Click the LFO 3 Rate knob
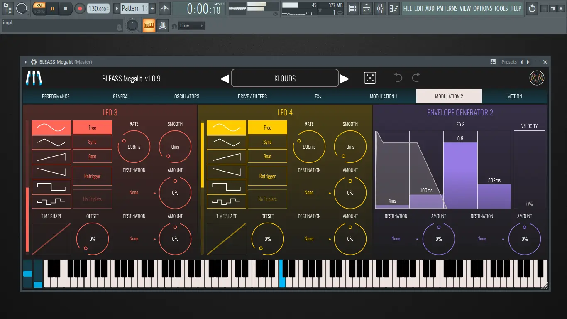Image resolution: width=567 pixels, height=319 pixels. 134,147
